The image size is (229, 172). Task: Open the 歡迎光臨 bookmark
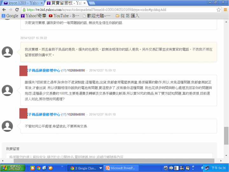coord(96,16)
